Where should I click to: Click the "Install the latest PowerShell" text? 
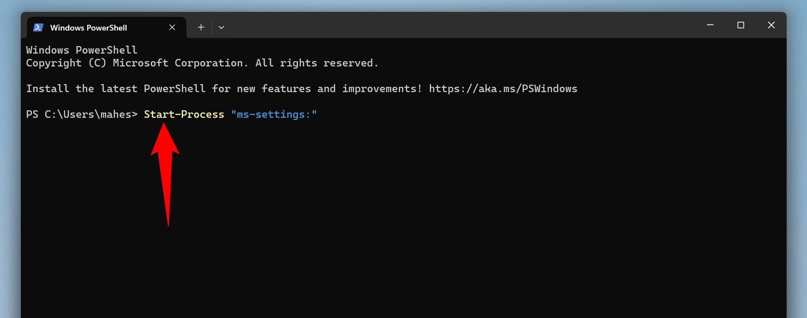[x=115, y=89]
